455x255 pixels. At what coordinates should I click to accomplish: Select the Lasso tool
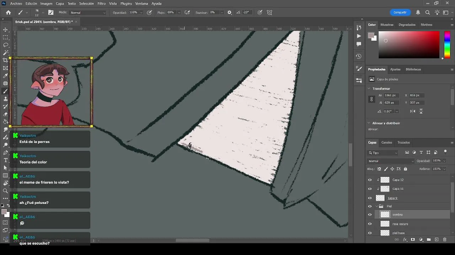pos(5,45)
